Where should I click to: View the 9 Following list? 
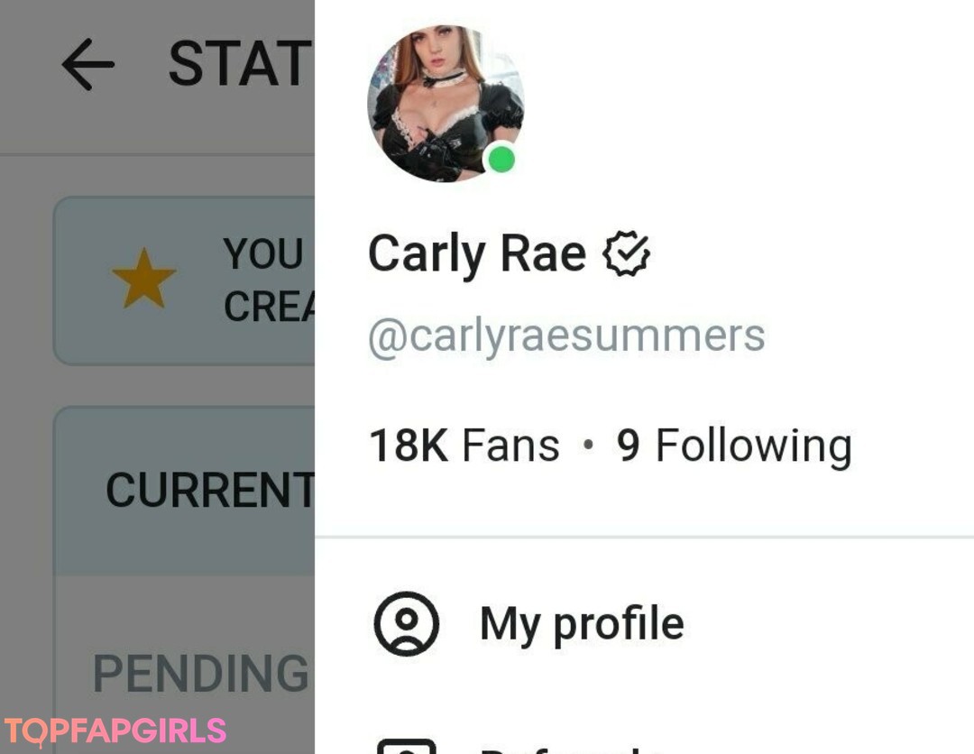[x=734, y=446]
